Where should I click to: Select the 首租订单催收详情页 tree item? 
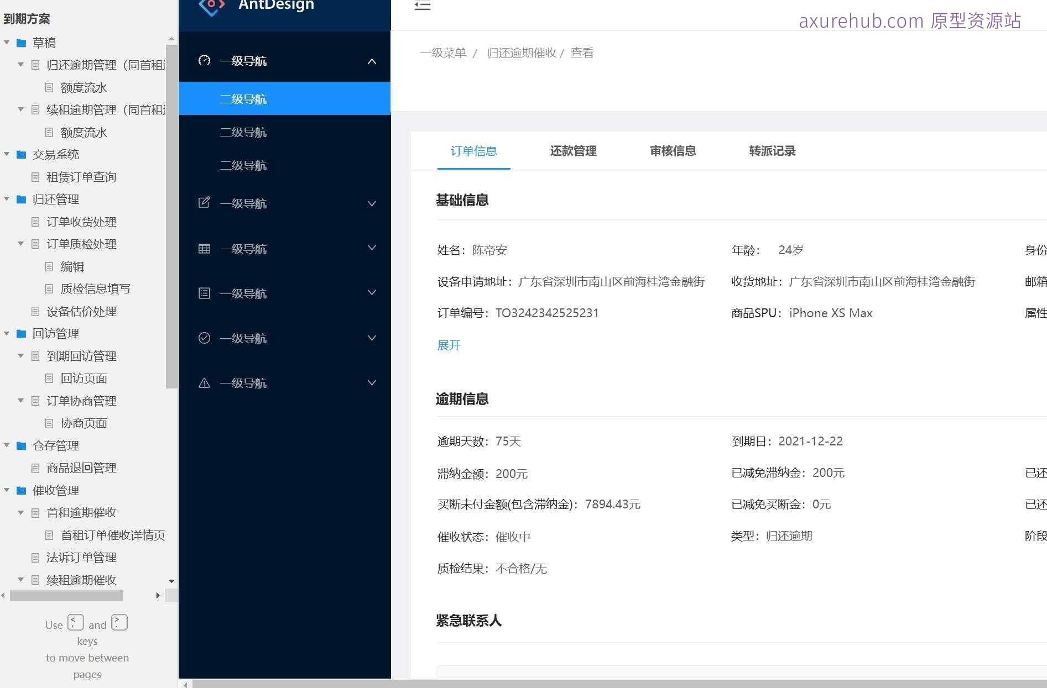[x=113, y=535]
